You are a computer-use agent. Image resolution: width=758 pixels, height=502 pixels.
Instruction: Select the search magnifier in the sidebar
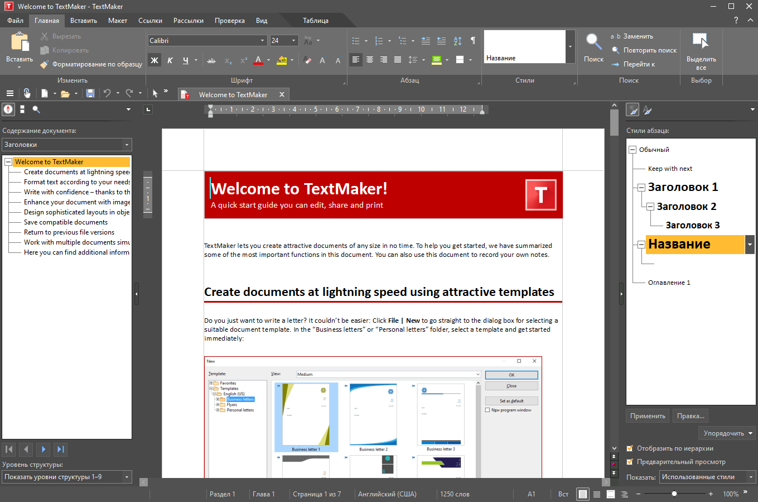click(36, 109)
